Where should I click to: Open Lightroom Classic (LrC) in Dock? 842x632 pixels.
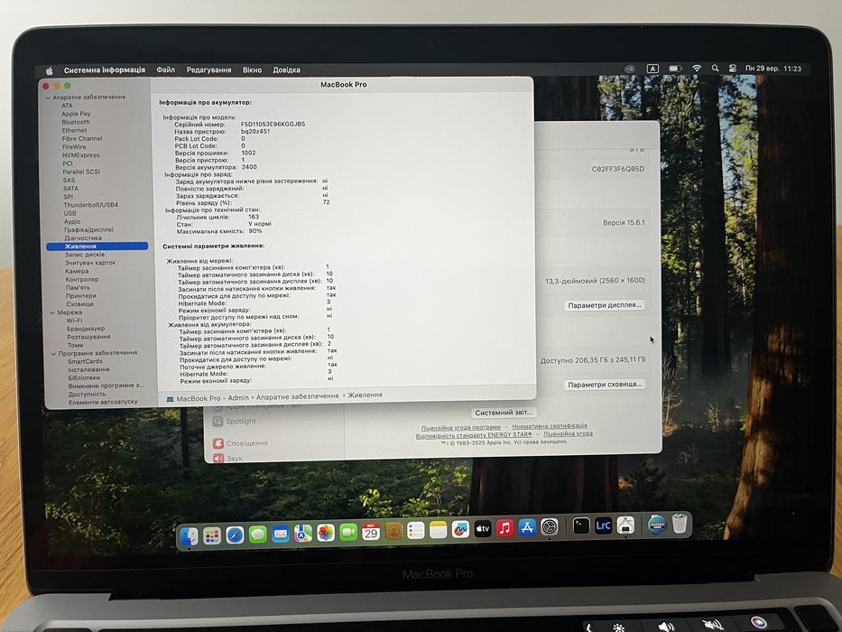point(603,525)
